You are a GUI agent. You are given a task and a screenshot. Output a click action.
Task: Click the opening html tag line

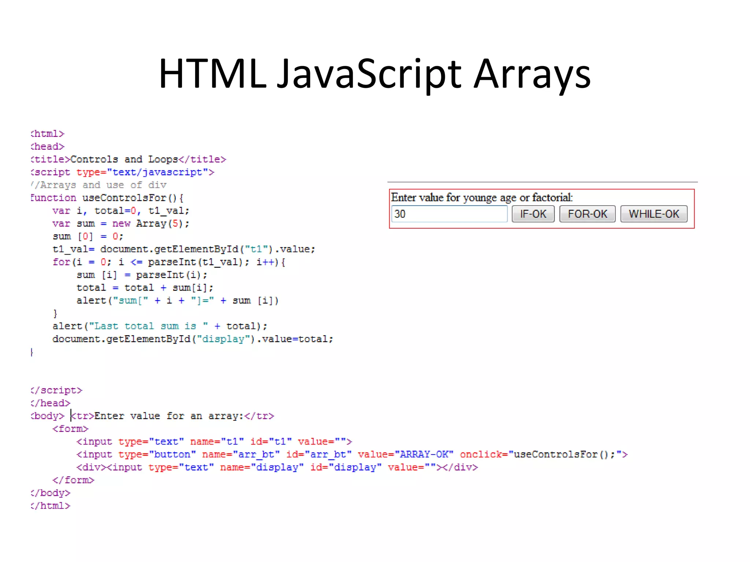(x=48, y=134)
